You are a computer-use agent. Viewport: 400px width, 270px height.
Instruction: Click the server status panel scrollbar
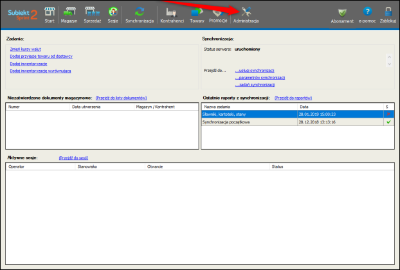pos(388,60)
